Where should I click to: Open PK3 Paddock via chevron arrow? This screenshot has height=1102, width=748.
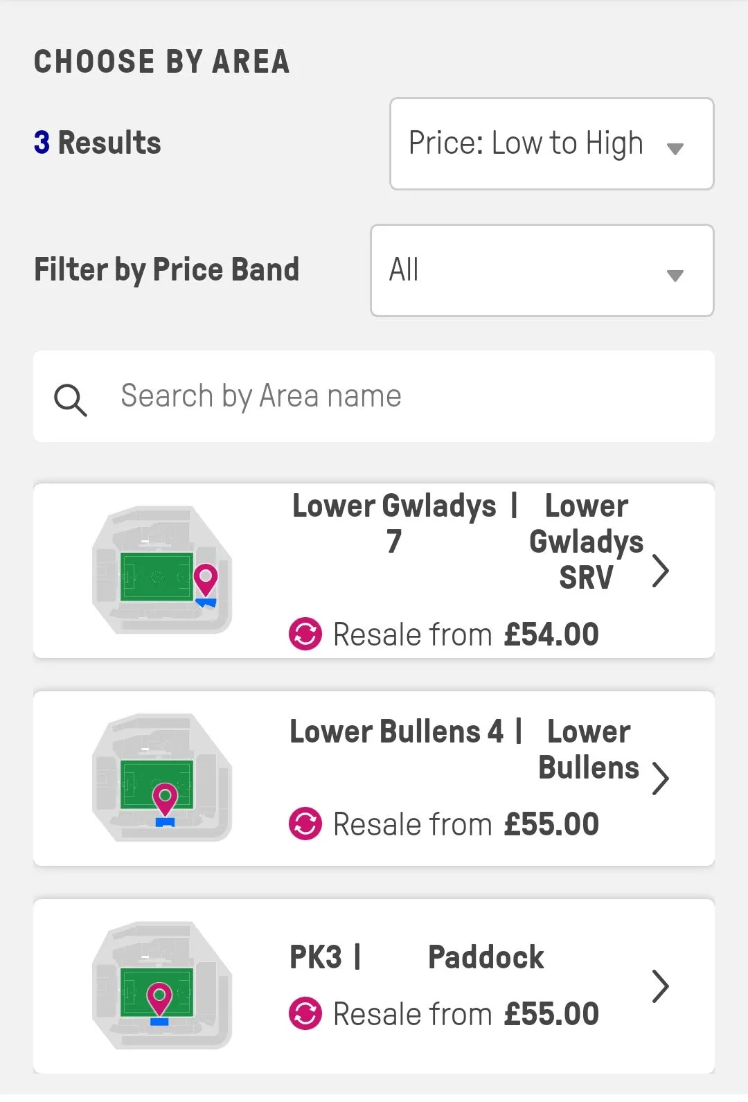[x=661, y=986]
